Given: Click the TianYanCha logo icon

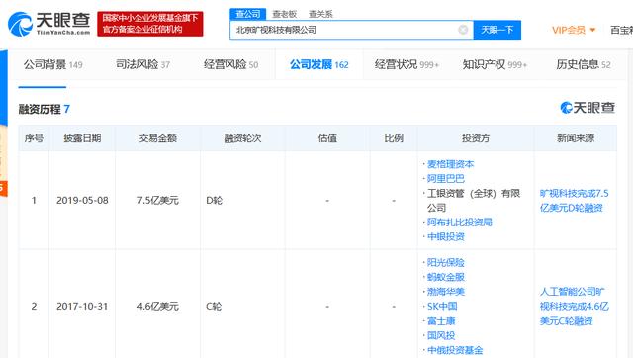Looking at the screenshot, I should (x=20, y=24).
